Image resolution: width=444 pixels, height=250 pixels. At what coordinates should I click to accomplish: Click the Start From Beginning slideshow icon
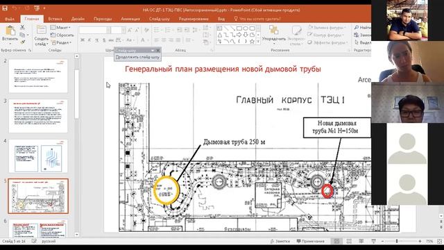click(37, 8)
